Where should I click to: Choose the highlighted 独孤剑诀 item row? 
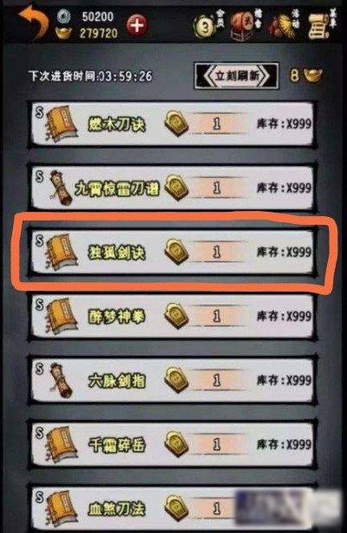click(173, 252)
